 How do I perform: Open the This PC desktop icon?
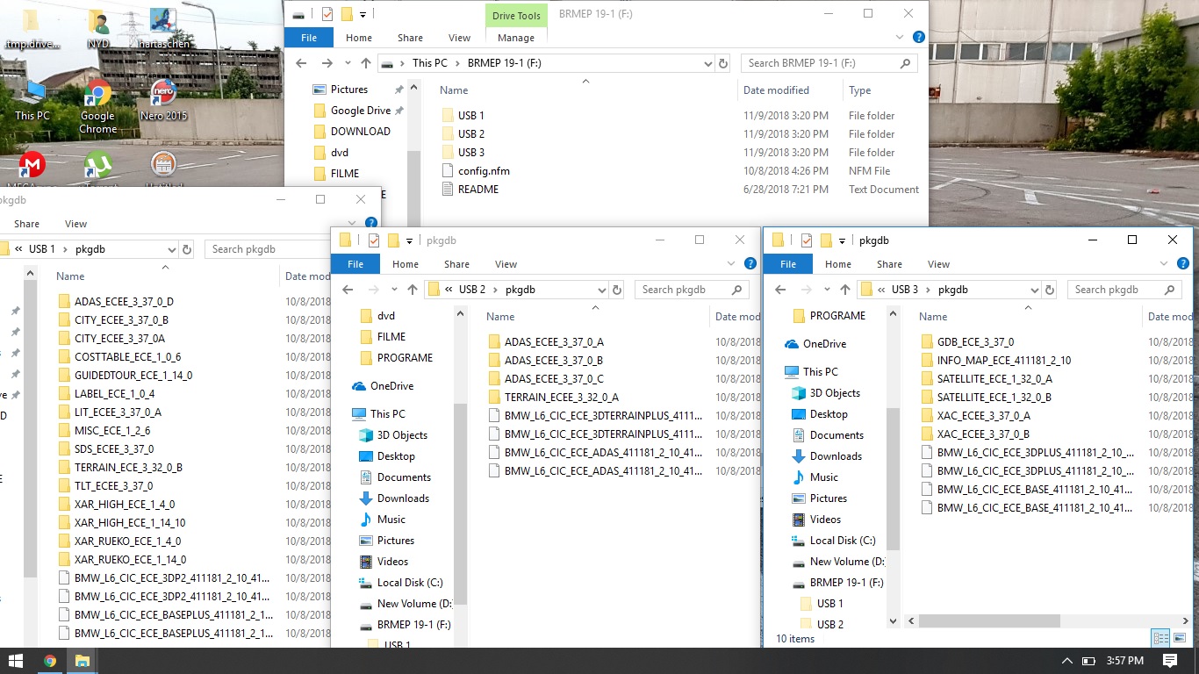tap(32, 101)
